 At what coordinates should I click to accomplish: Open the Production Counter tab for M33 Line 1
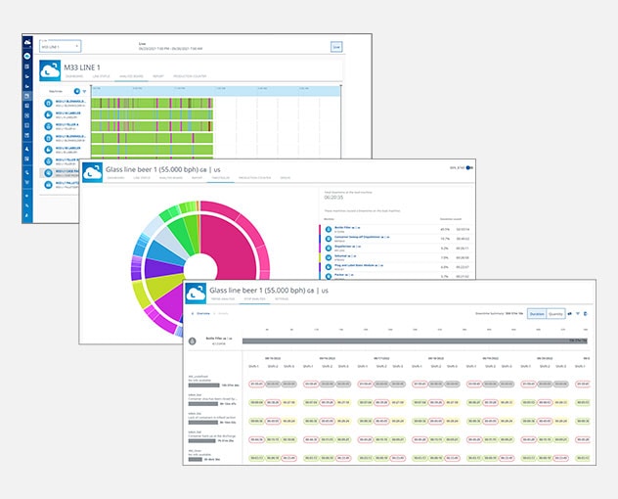[192, 75]
